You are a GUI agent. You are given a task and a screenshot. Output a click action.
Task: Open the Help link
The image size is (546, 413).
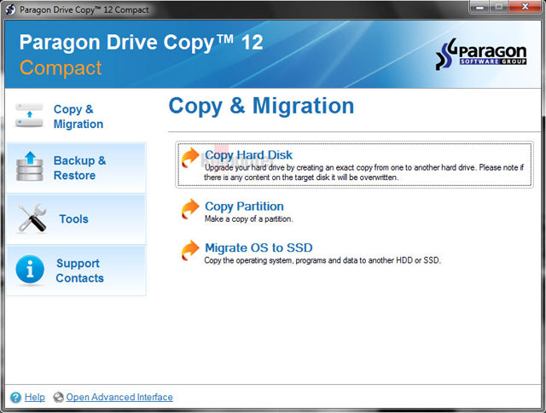click(x=35, y=397)
